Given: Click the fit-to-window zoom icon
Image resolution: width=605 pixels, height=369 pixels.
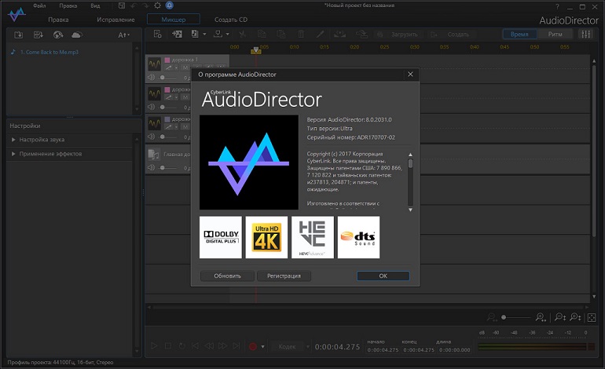Looking at the screenshot, I should pos(592,318).
